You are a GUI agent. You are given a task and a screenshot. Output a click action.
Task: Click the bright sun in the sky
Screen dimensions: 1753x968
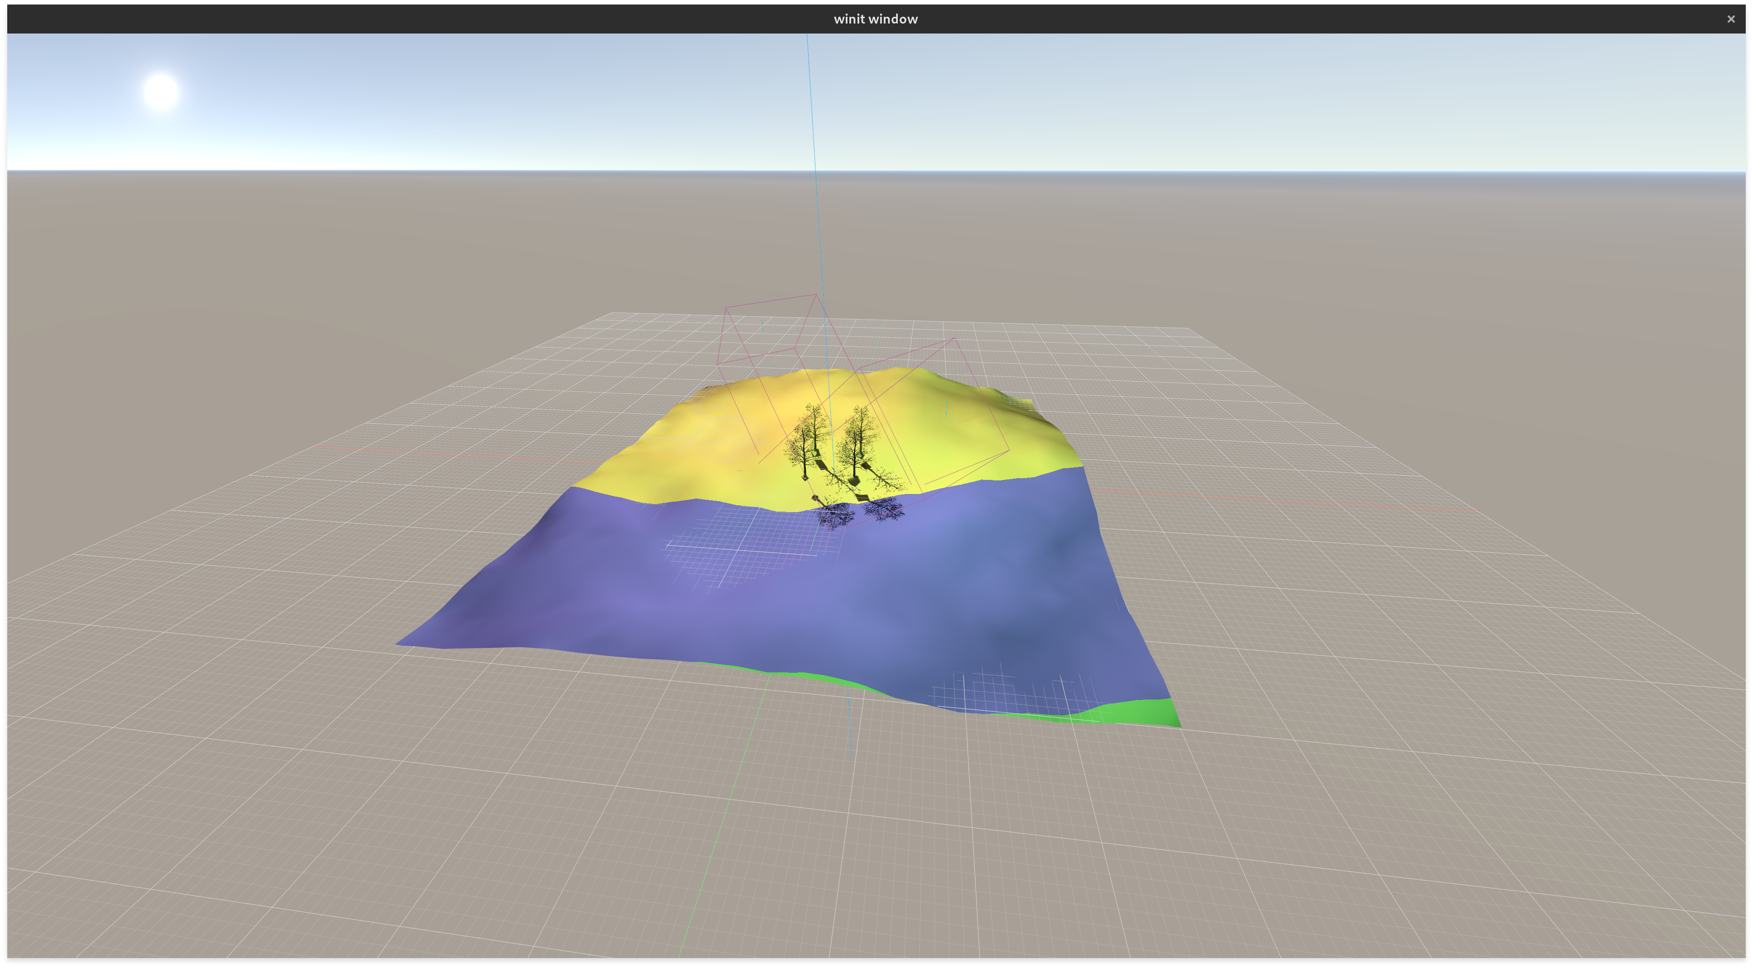pos(161,92)
